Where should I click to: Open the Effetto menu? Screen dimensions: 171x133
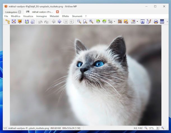click(65, 16)
